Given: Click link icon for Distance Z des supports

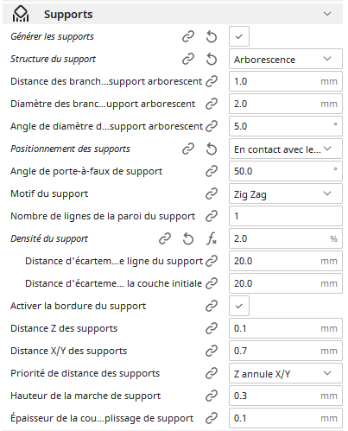Looking at the screenshot, I should pos(212,328).
